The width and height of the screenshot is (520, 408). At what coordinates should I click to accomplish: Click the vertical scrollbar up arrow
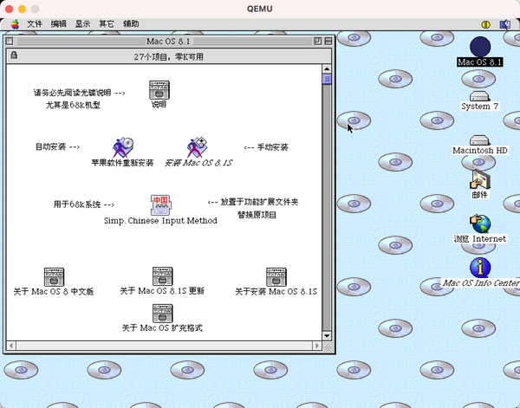(327, 69)
